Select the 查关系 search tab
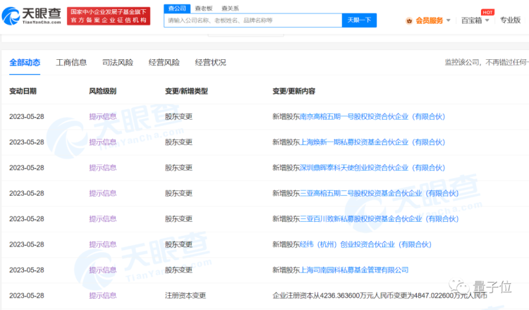 pyautogui.click(x=230, y=7)
